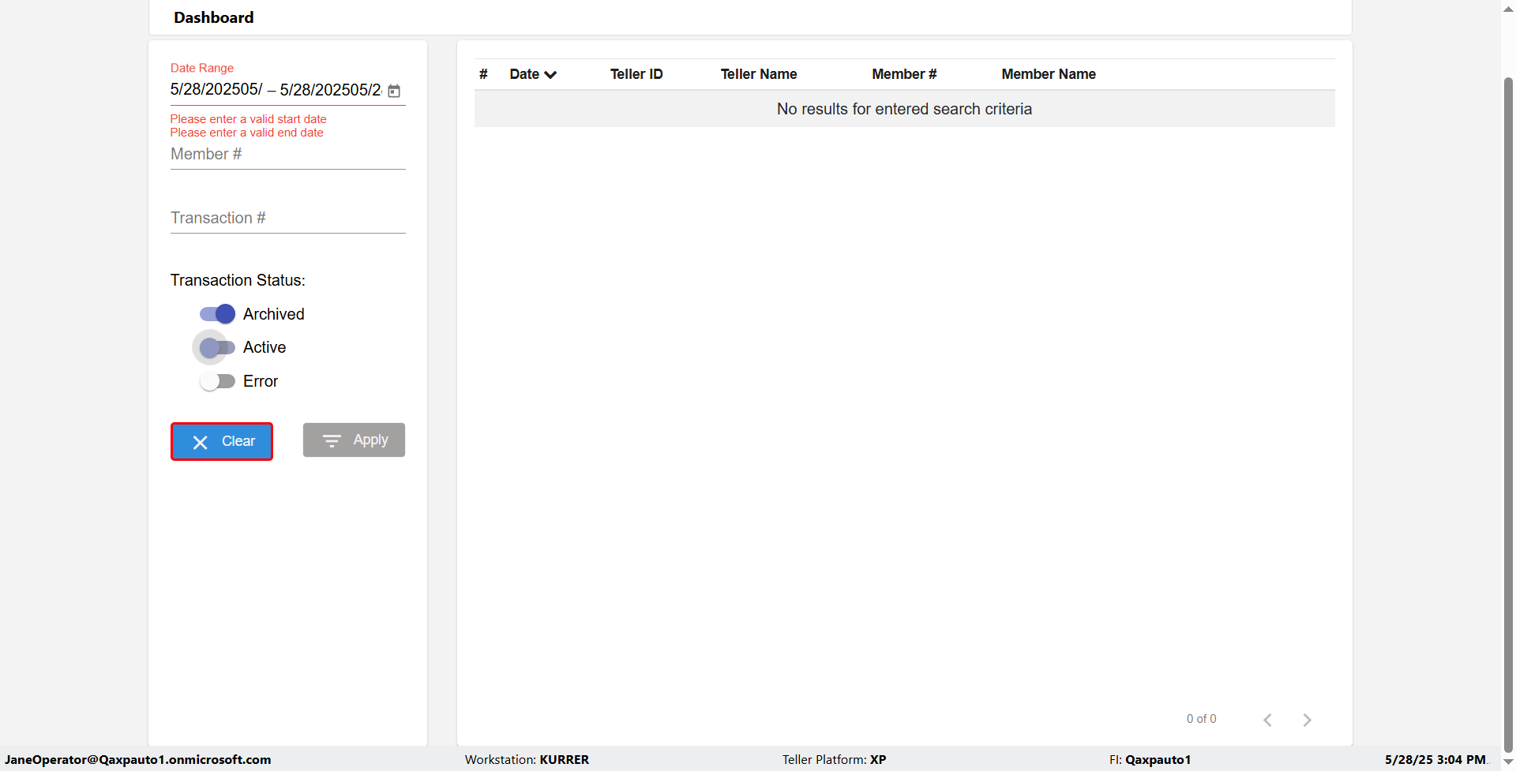Go to the next results page

(1307, 720)
